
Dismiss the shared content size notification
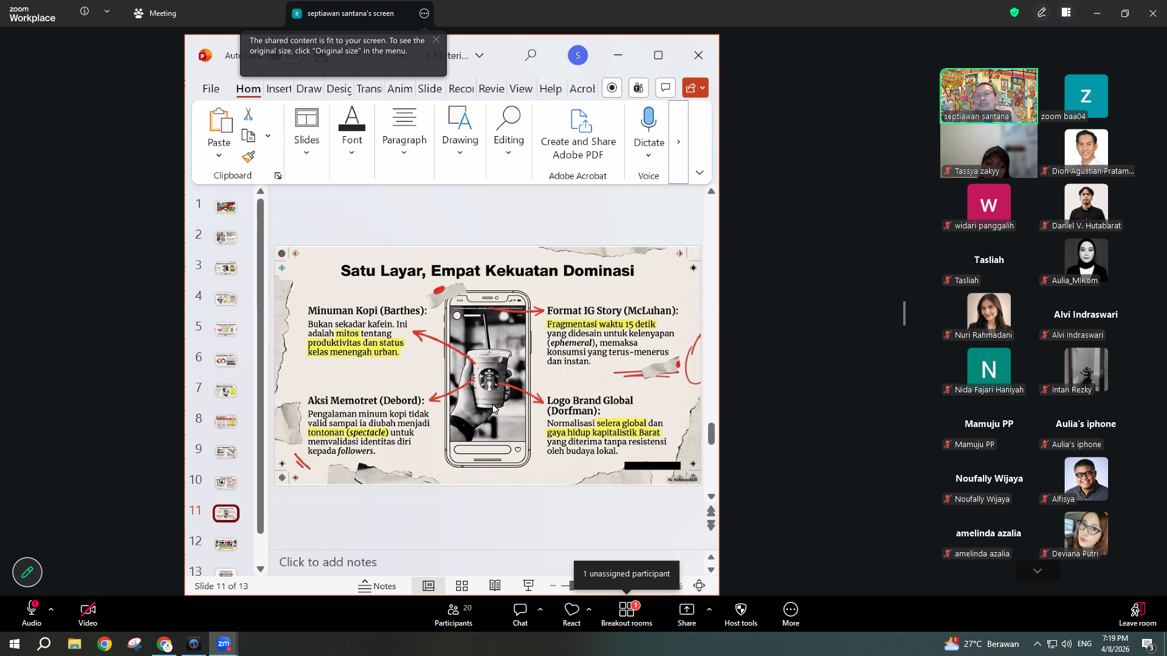(x=436, y=39)
